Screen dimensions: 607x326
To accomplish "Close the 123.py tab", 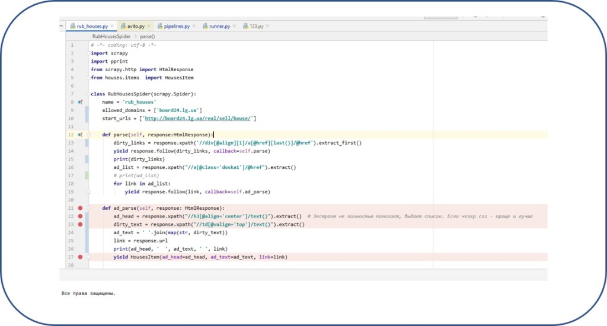I will point(268,26).
